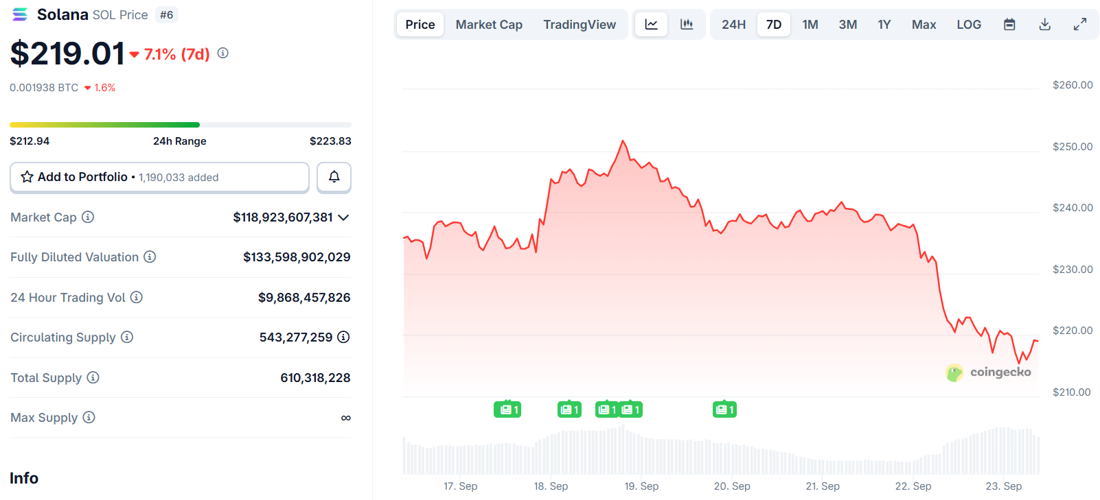Open info icon beside 543,277,259 value
Image resolution: width=1100 pixels, height=500 pixels.
coord(344,337)
